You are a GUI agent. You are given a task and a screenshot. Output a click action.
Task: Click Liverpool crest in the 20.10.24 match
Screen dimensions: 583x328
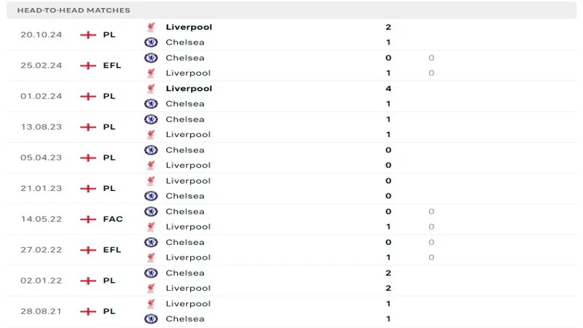(x=151, y=27)
